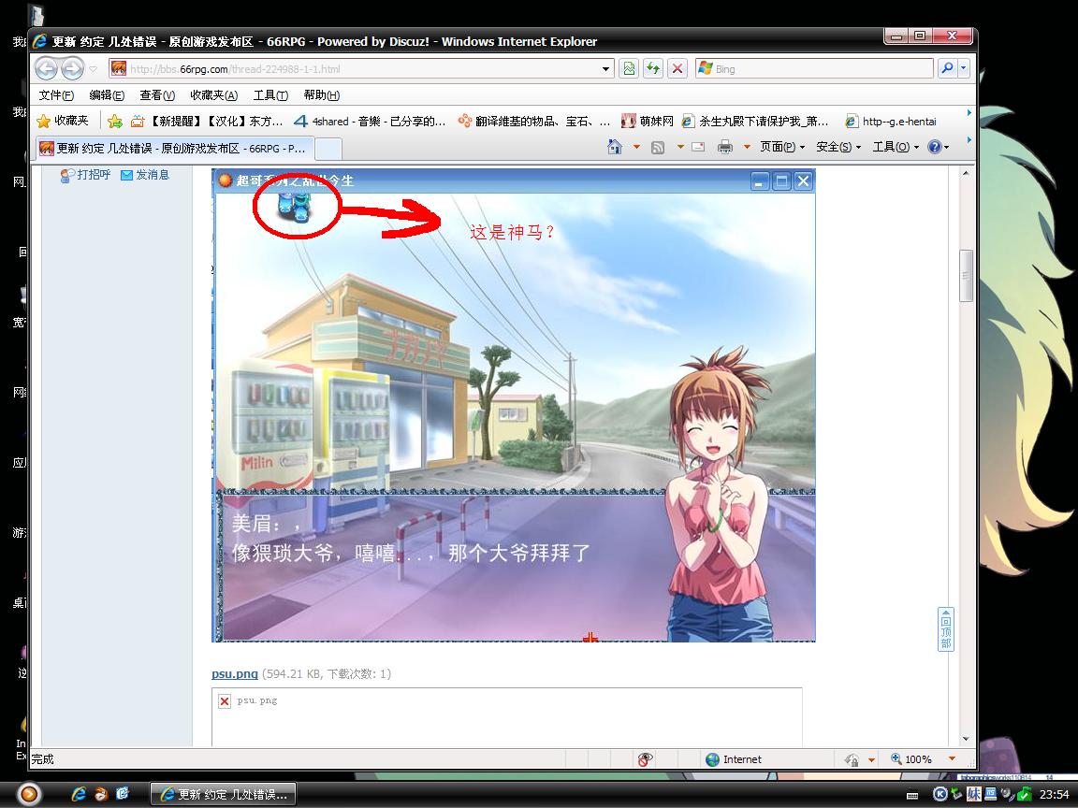Click the Home icon in command bar
Screen dimensions: 1078x808
(x=615, y=146)
